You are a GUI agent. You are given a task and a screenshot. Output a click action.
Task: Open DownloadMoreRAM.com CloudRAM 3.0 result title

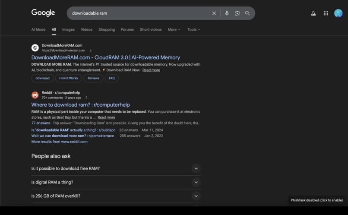tap(106, 57)
